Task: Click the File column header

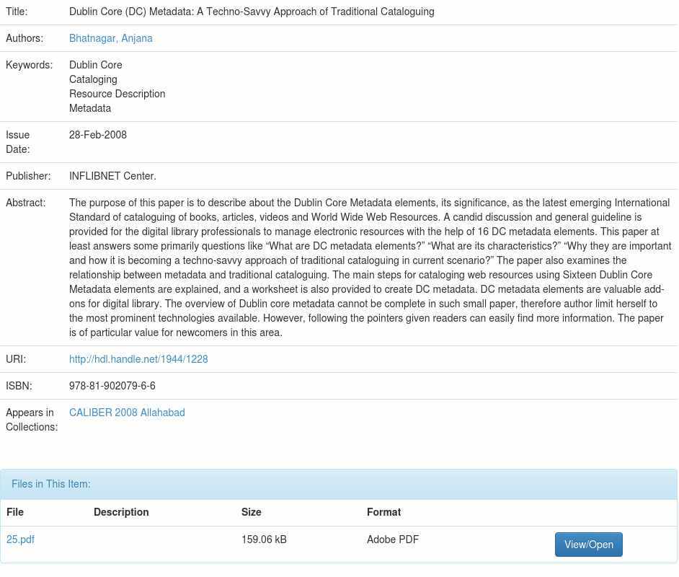Action: (x=15, y=512)
